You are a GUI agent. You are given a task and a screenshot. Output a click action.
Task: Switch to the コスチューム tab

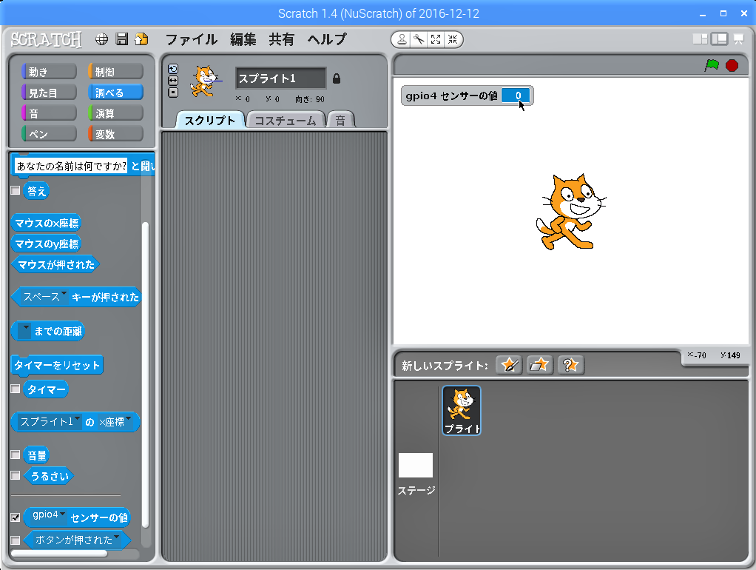pyautogui.click(x=286, y=120)
